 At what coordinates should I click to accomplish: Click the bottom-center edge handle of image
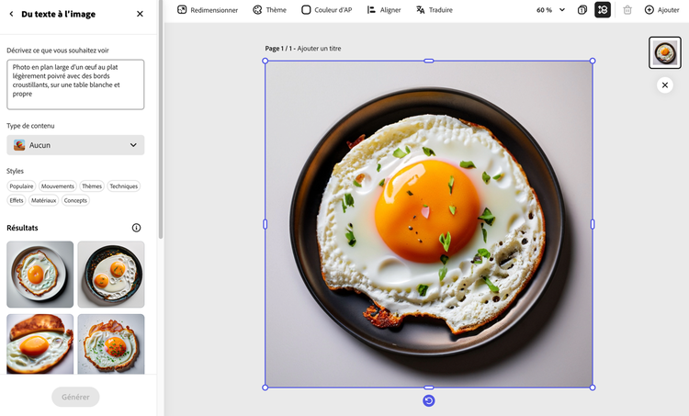click(x=429, y=388)
